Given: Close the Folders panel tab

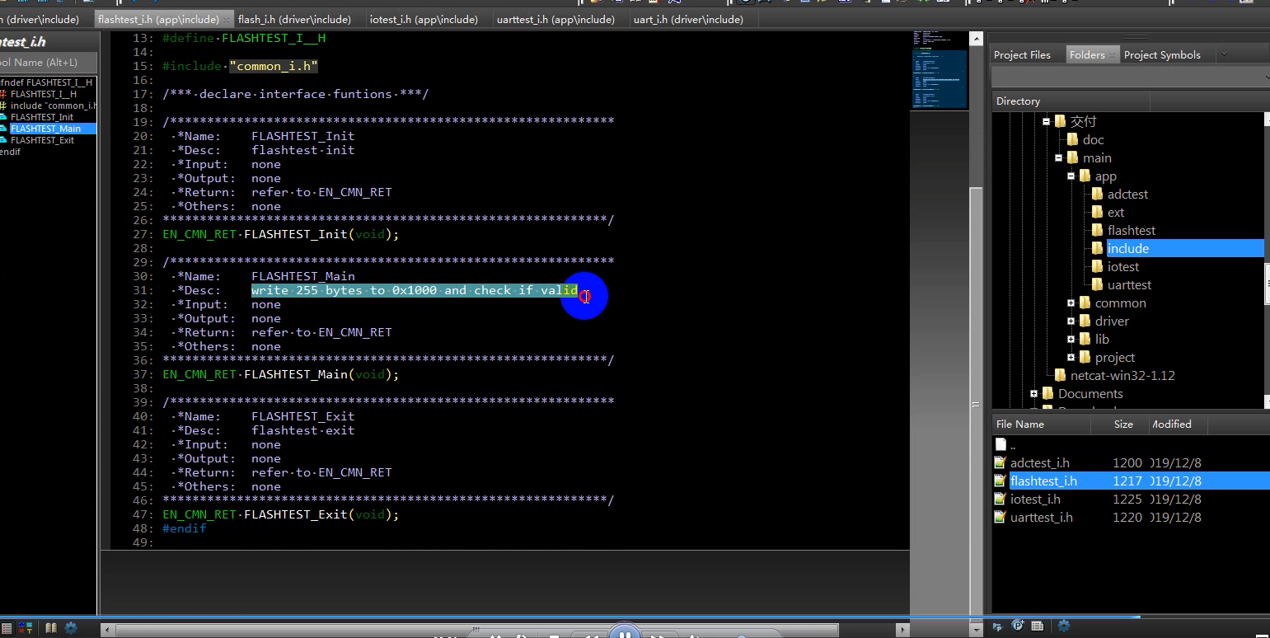Looking at the screenshot, I should 1112,55.
